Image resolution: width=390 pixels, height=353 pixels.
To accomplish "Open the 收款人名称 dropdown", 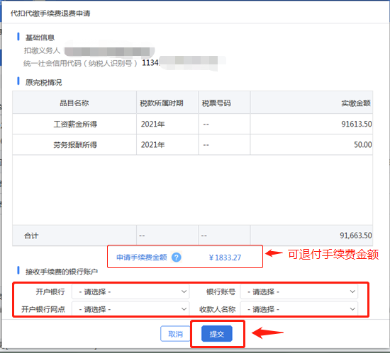I will pyautogui.click(x=299, y=309).
